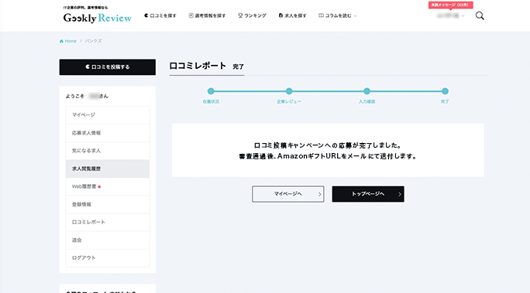Open the ランキング navigation item
This screenshot has width=530, height=293.
click(252, 15)
